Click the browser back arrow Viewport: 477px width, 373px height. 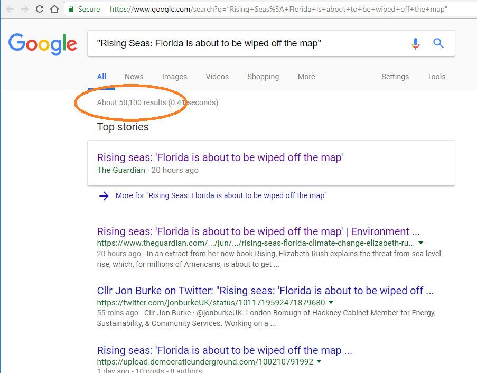[x=10, y=9]
